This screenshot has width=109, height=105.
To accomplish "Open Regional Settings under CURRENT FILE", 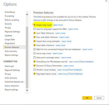I will pyautogui.click(x=12, y=70).
